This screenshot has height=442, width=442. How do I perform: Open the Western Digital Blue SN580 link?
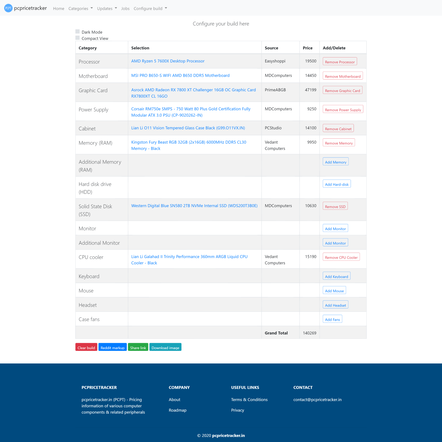pos(194,206)
